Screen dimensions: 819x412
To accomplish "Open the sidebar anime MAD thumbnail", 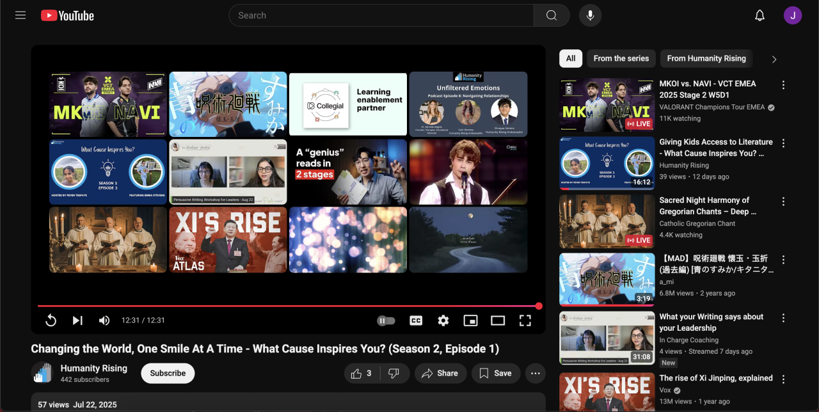I will click(607, 280).
